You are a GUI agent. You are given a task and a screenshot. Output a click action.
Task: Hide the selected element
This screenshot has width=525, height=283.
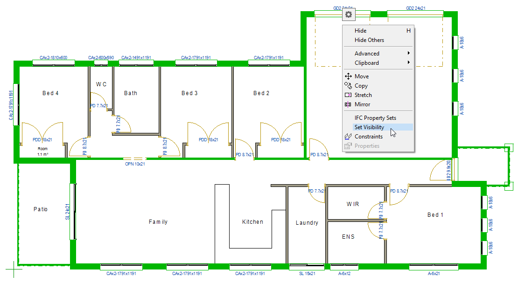pyautogui.click(x=361, y=30)
